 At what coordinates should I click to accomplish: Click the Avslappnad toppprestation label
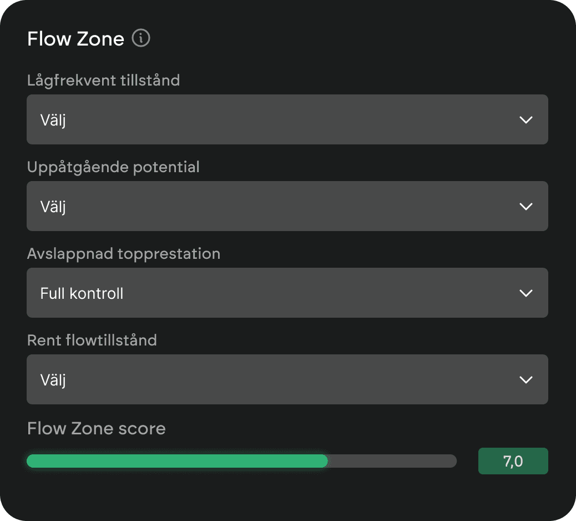[x=123, y=253]
